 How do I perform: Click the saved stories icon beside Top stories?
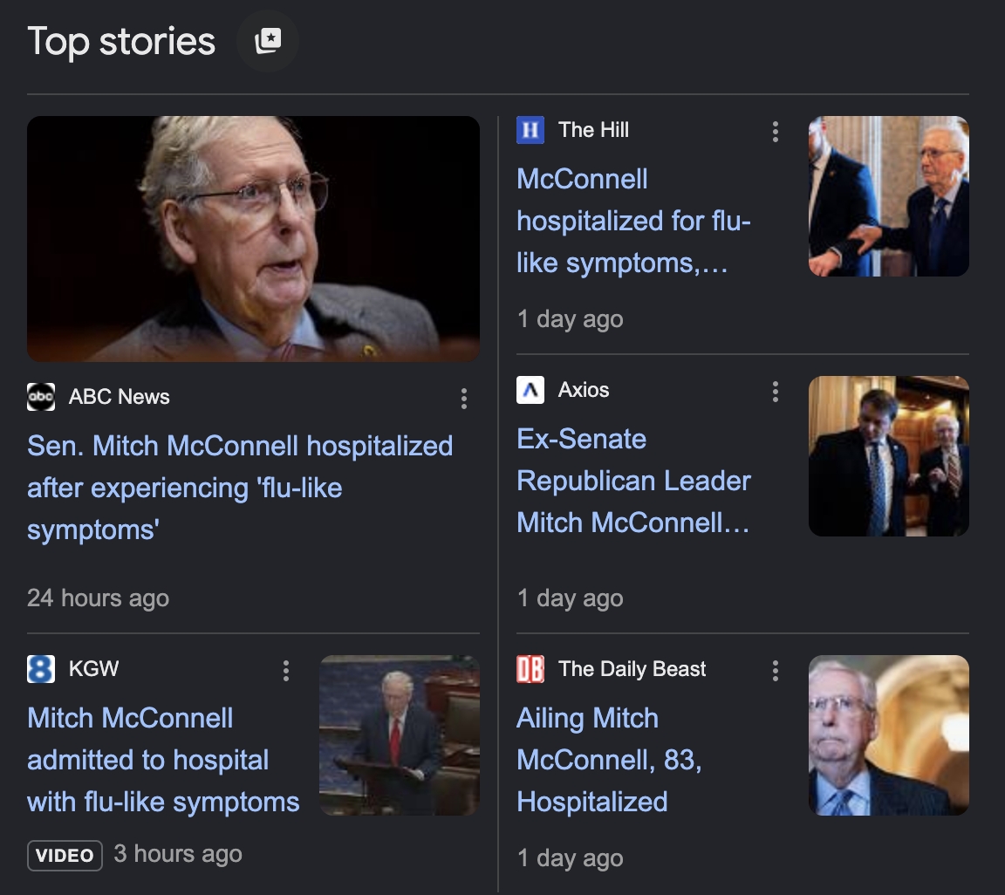[268, 41]
